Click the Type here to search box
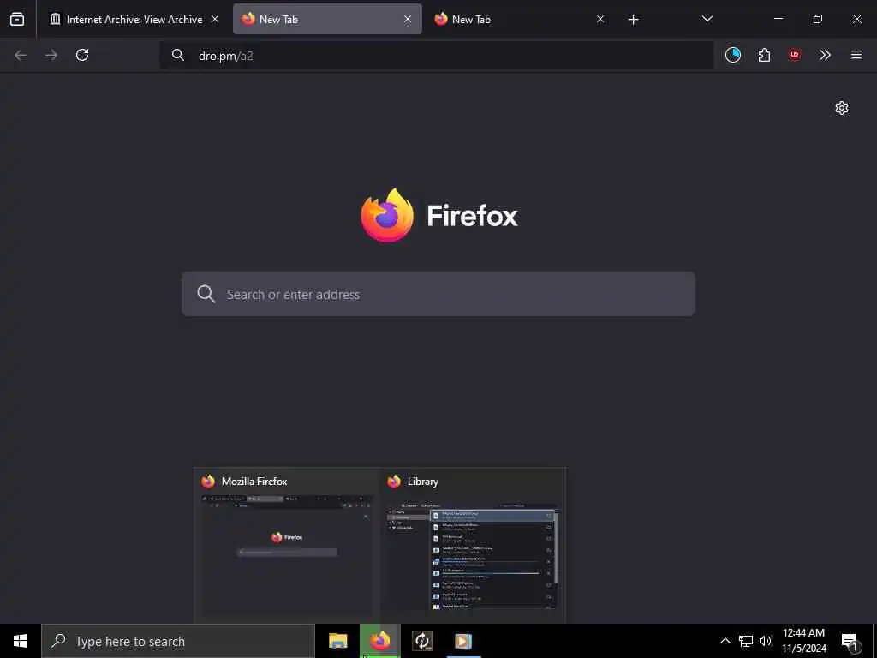 [178, 641]
